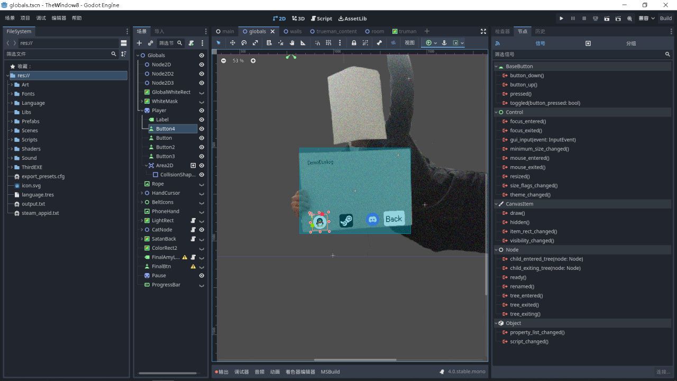The width and height of the screenshot is (677, 381).
Task: Select the Move Mode tool
Action: point(232,43)
